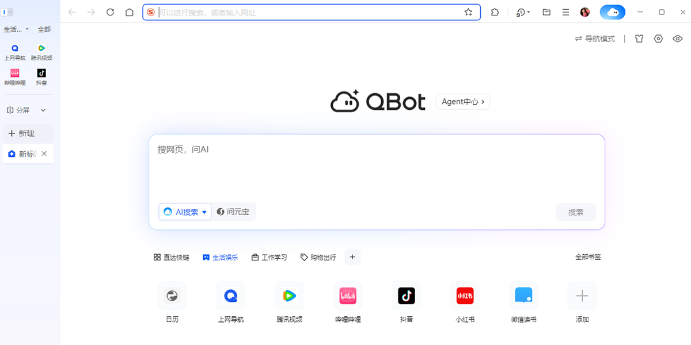
Task: Switch to 生活娱乐 tab
Action: 221,258
